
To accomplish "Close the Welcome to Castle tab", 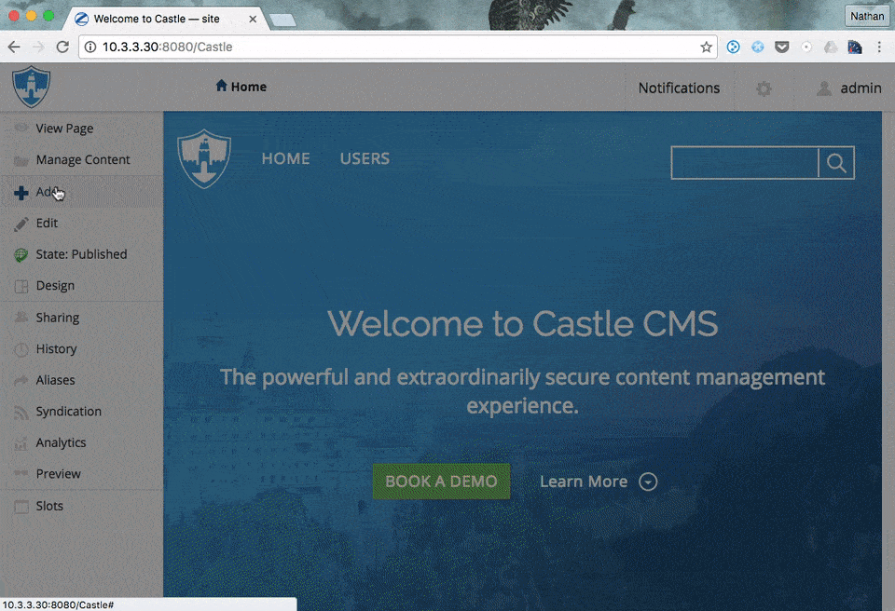I will pyautogui.click(x=253, y=19).
